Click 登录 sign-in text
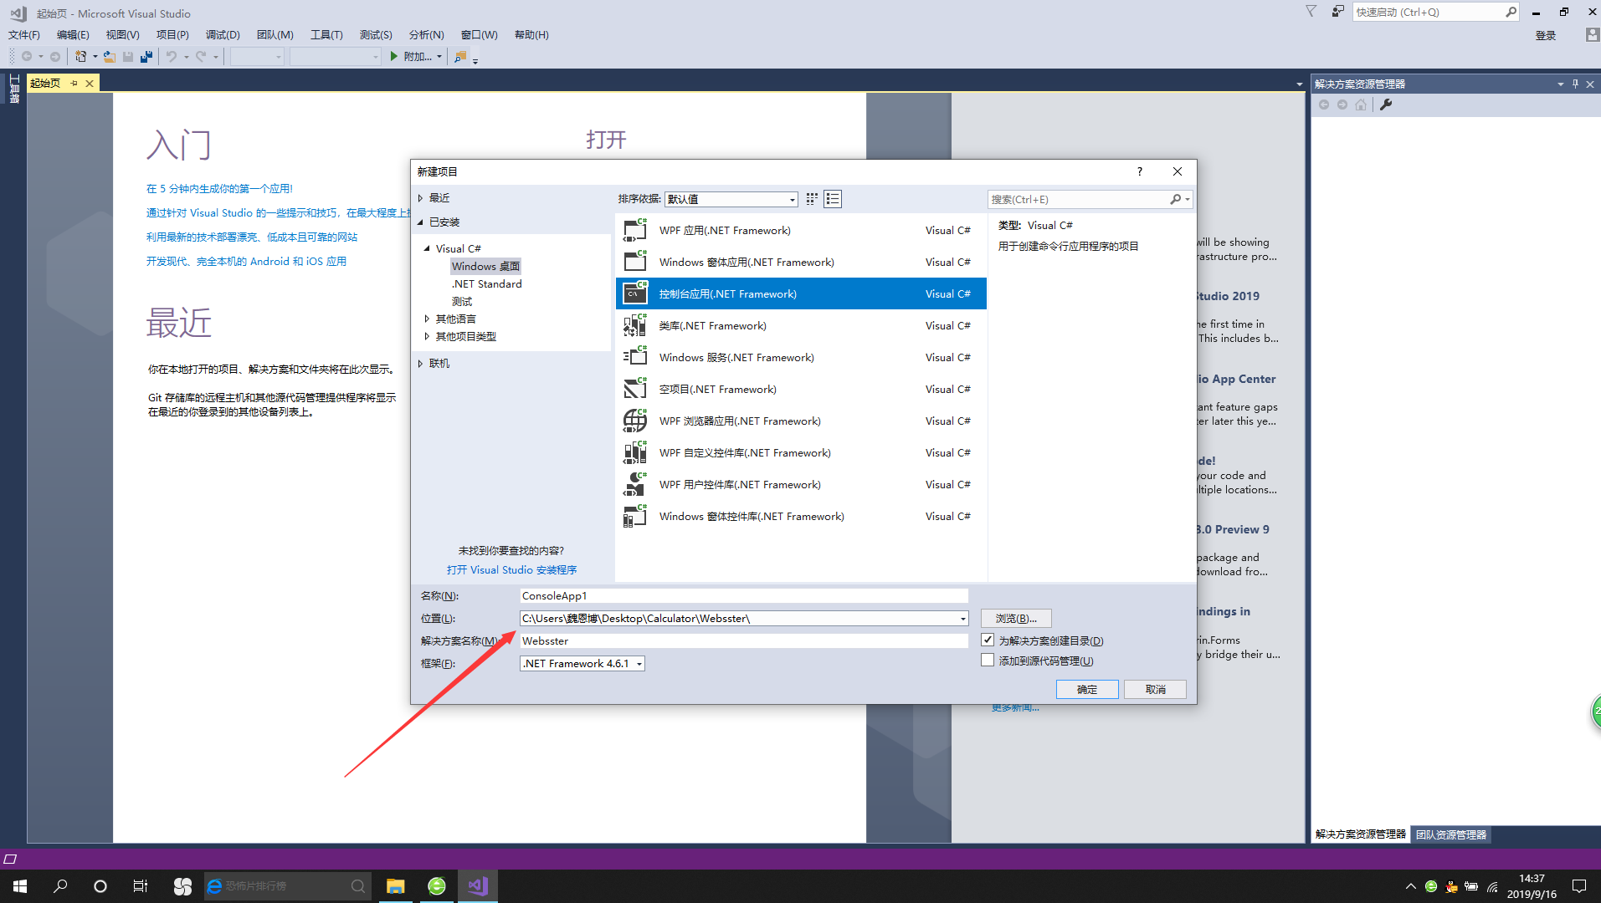Viewport: 1601px width, 903px height. (x=1546, y=35)
